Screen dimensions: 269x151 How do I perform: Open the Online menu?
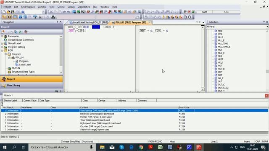pos(61,7)
